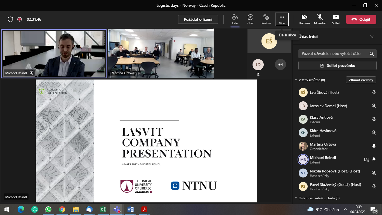This screenshot has height=215, width=382.
Task: Open Word from taskbar
Action: (x=130, y=209)
